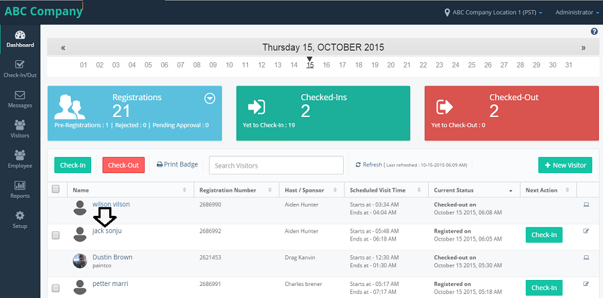
Task: Click registration number 2686990
Action: click(210, 205)
